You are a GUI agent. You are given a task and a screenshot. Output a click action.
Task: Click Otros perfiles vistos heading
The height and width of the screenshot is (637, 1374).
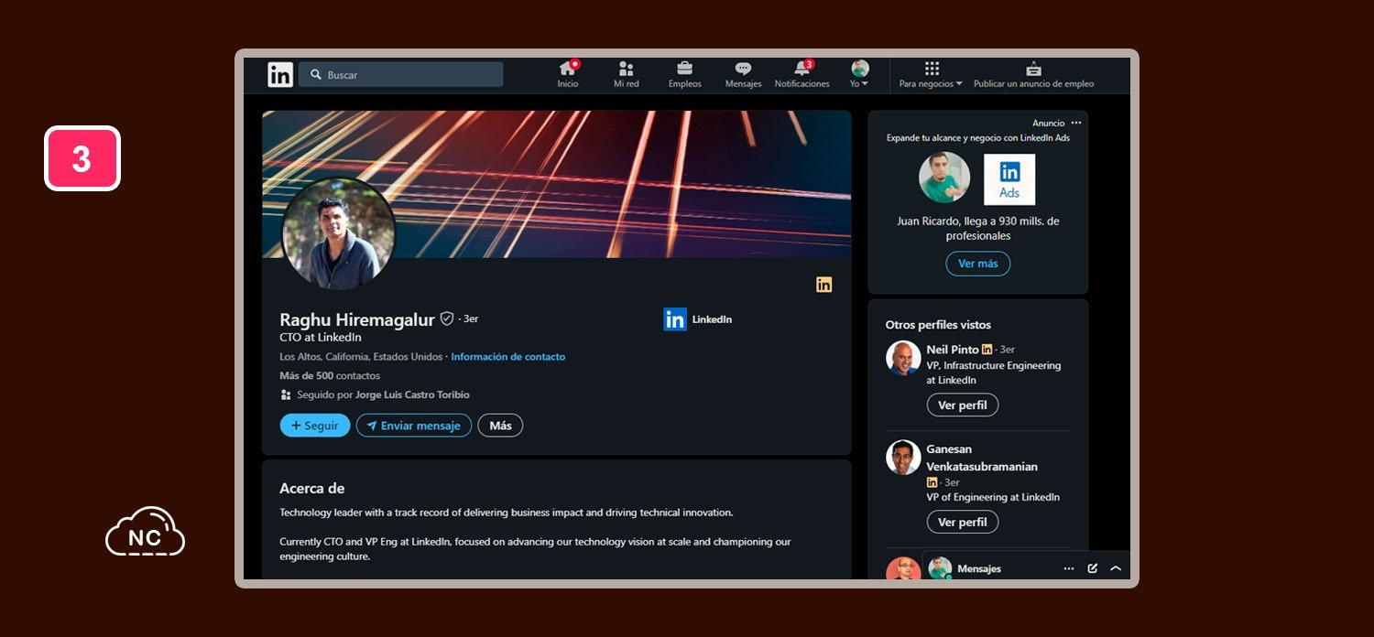point(938,325)
